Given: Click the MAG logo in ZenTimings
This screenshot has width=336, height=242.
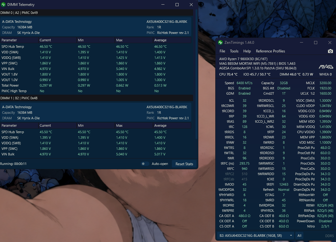Looking at the screenshot, I should 326,67.
